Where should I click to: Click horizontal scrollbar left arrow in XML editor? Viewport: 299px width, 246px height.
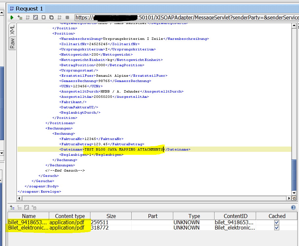(x=19, y=198)
